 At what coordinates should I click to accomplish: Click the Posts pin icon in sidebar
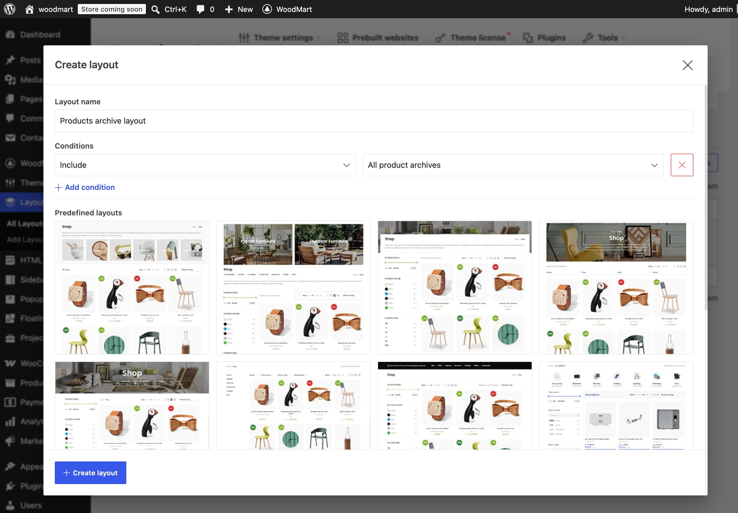pos(10,60)
